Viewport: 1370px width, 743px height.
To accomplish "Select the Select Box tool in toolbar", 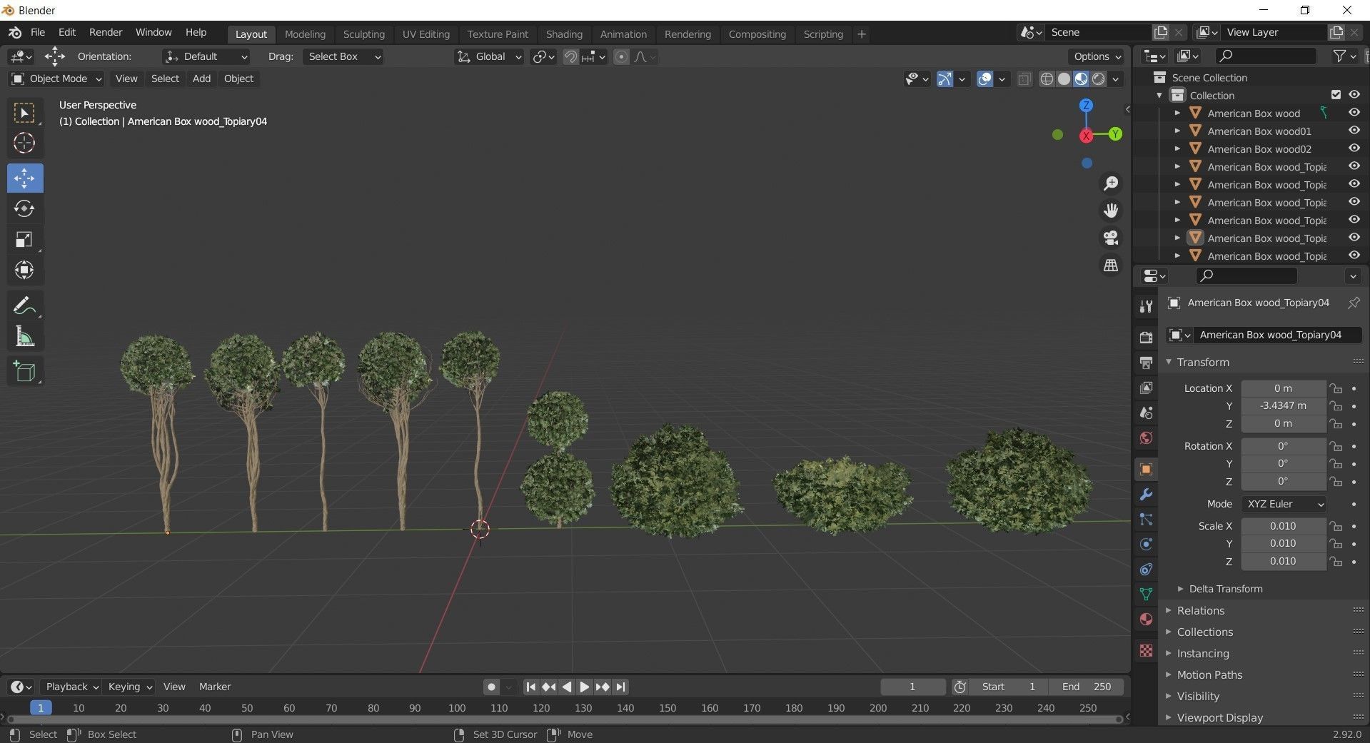I will pyautogui.click(x=25, y=113).
